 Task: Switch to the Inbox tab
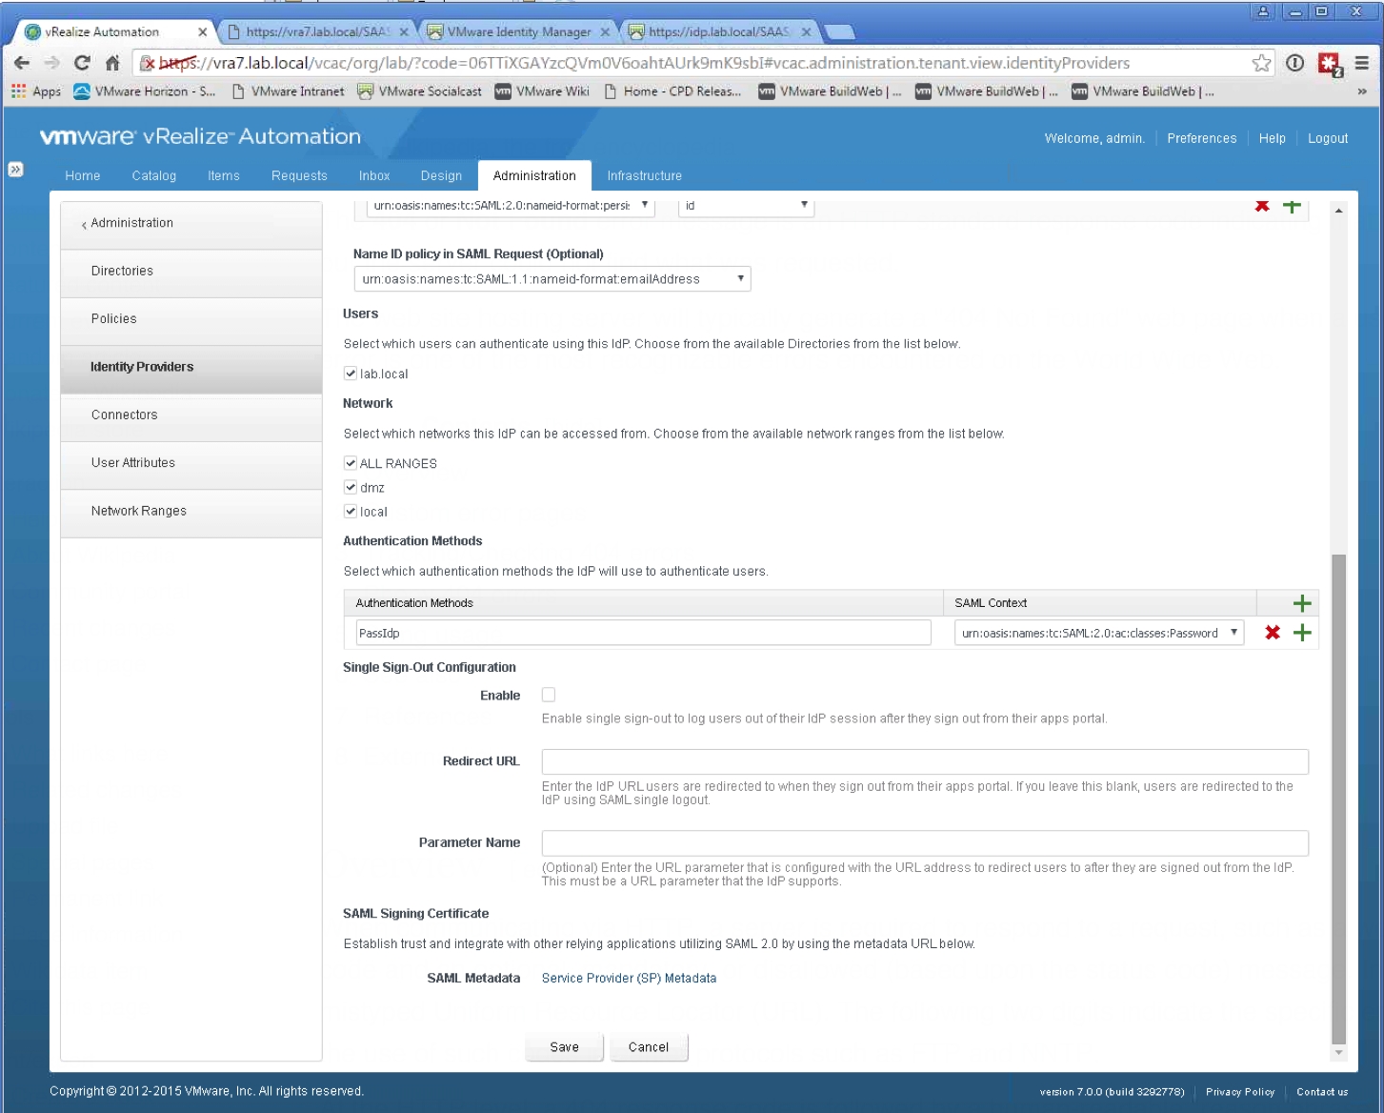374,176
